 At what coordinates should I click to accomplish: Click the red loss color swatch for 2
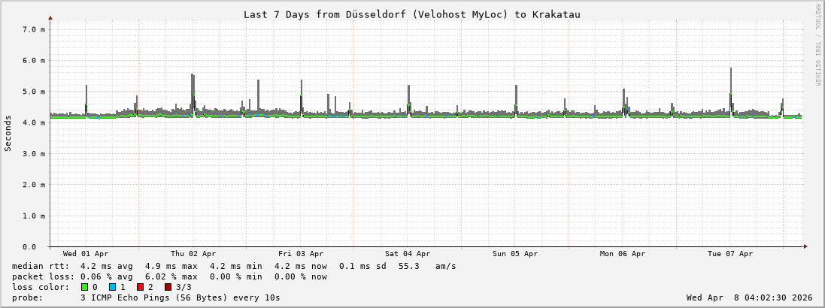pos(140,287)
